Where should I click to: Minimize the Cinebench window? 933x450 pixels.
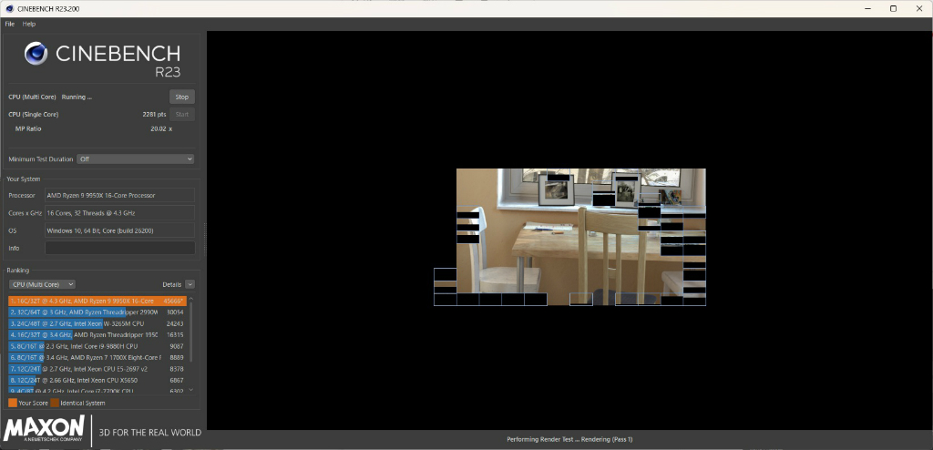[x=867, y=8]
